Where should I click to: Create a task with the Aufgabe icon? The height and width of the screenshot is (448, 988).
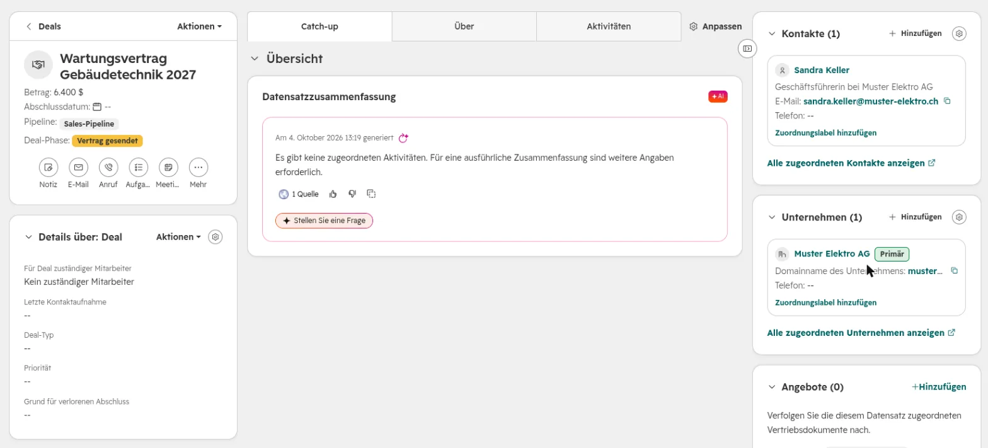[138, 168]
